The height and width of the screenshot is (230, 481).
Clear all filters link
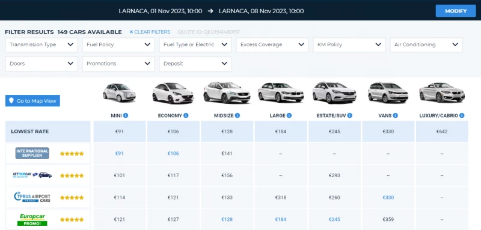click(150, 32)
